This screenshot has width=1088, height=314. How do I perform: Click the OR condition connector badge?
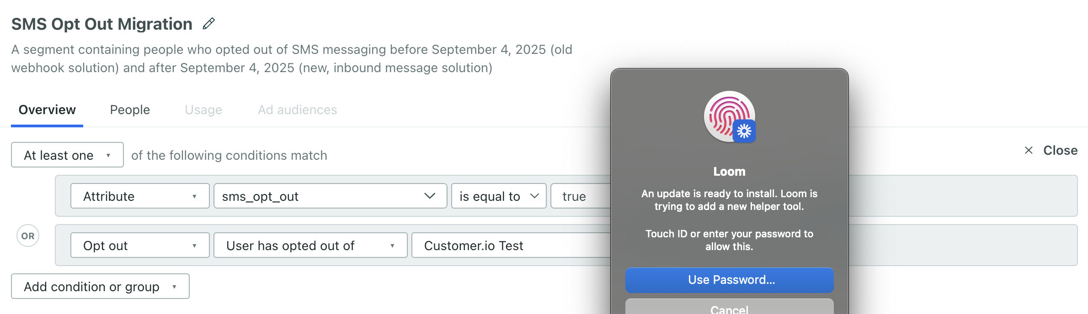[x=27, y=235]
